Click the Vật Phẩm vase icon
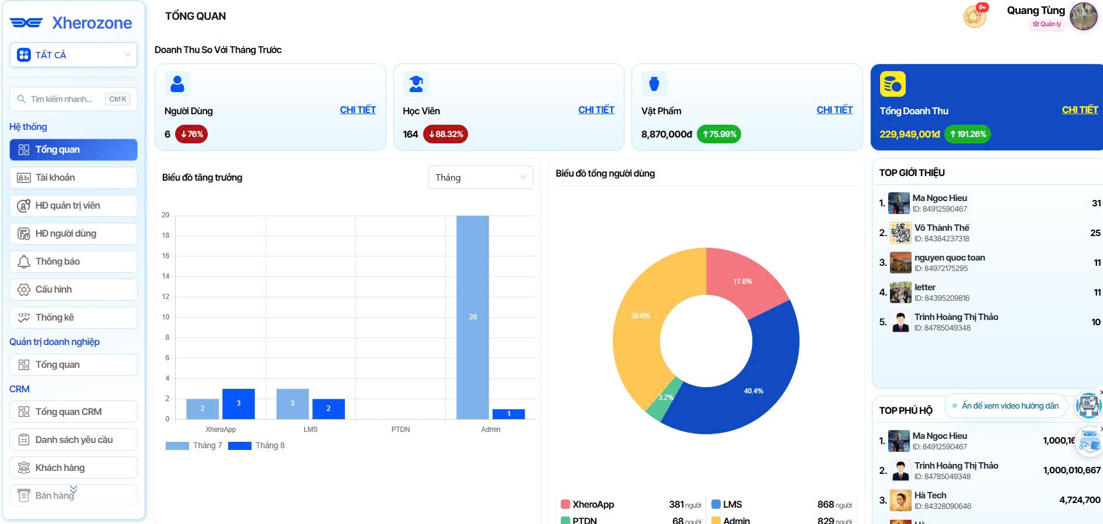Screen dimensions: 1103x524 click(654, 84)
